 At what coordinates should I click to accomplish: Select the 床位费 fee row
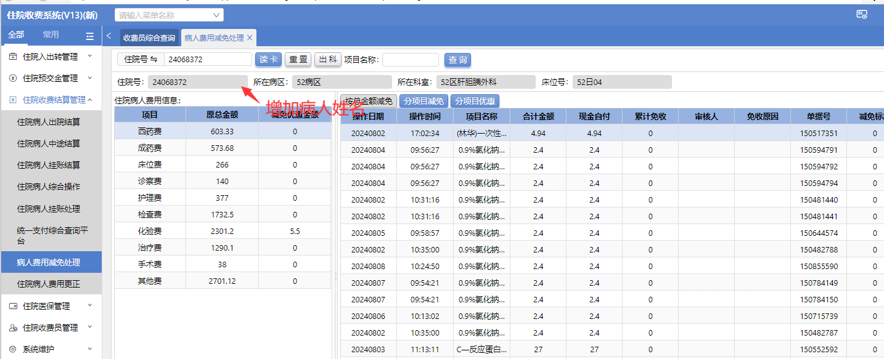pyautogui.click(x=223, y=164)
